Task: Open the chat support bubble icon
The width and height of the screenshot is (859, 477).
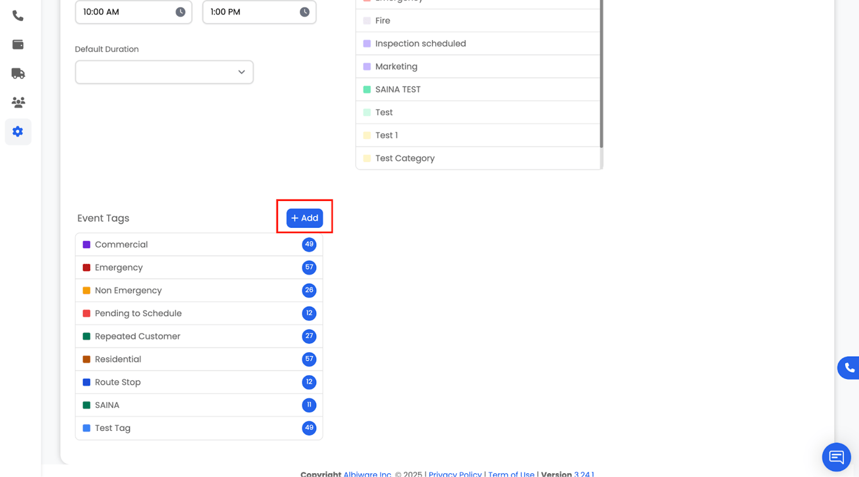Action: coord(836,457)
